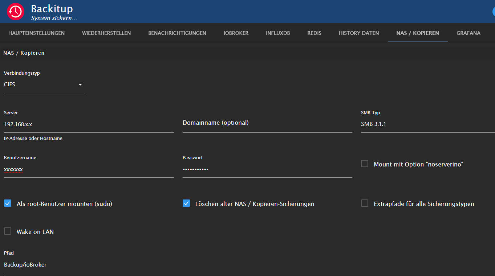The width and height of the screenshot is (495, 276).
Task: Focus the Domainname (optional) field
Action: (x=267, y=123)
